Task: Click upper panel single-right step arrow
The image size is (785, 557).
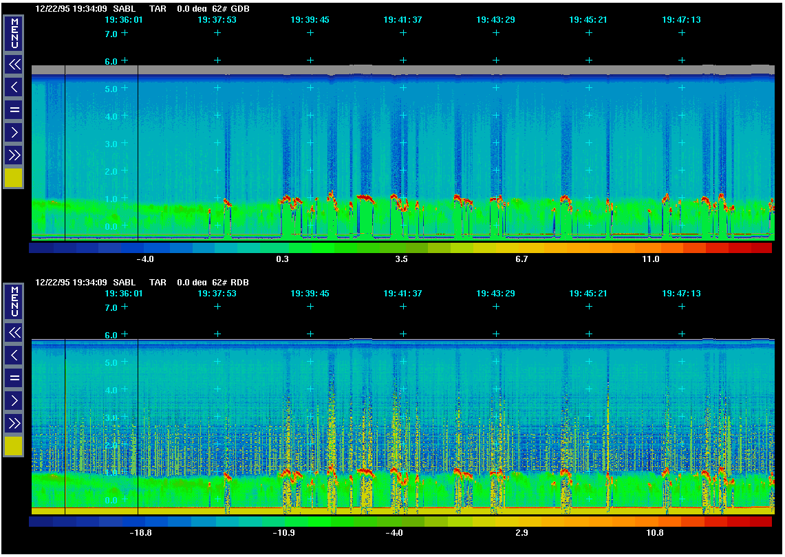Action: point(14,132)
